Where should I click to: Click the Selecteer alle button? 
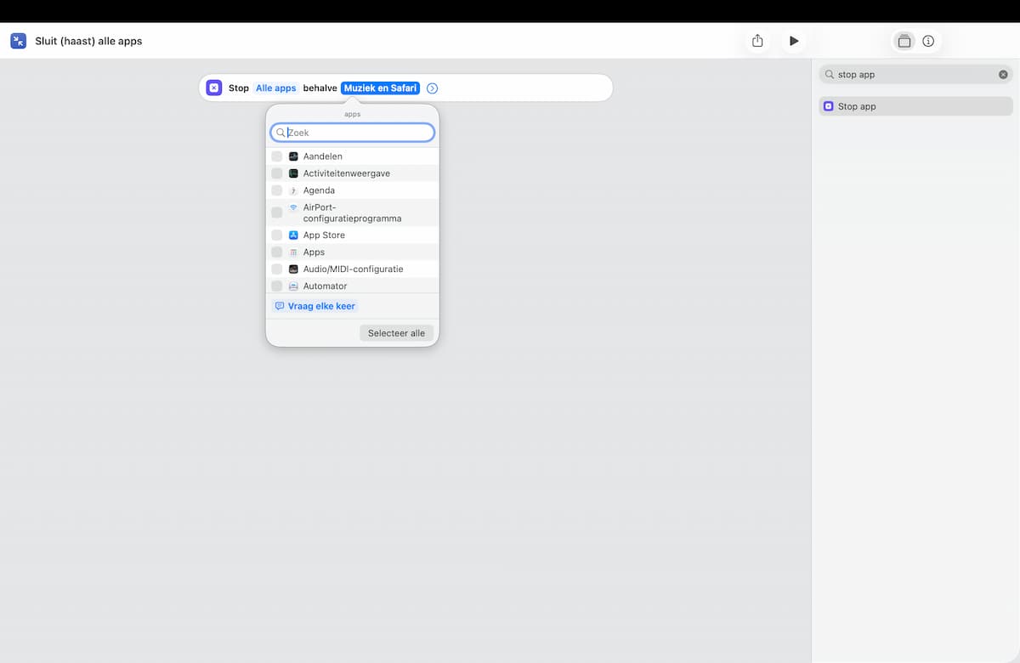pos(396,333)
